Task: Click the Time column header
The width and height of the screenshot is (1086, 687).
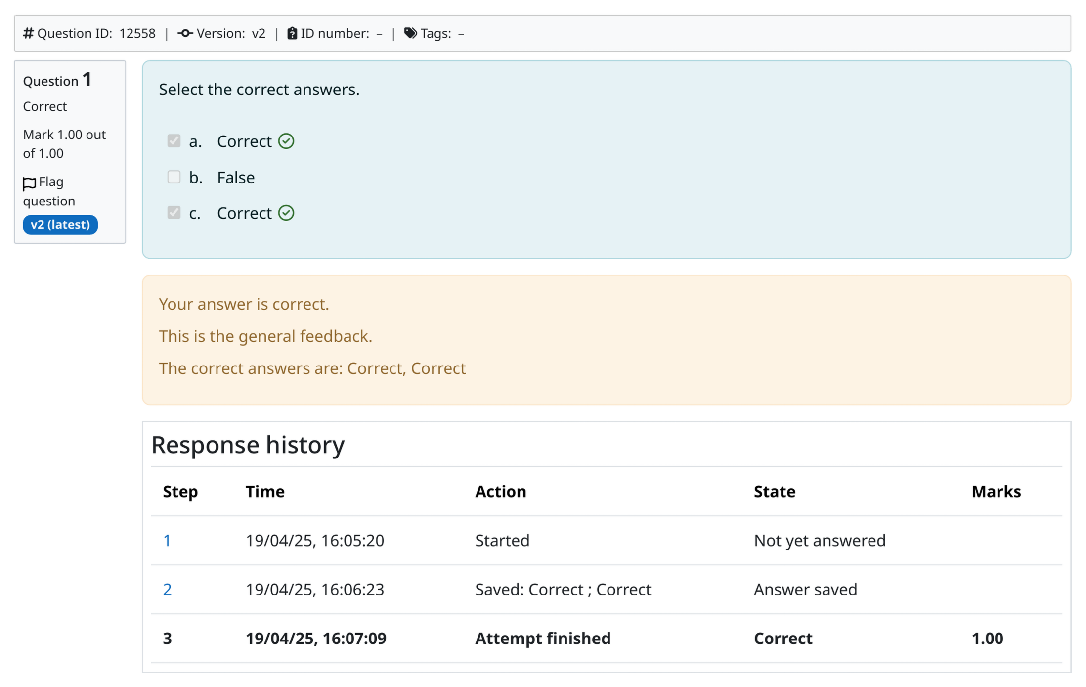Action: (x=265, y=492)
